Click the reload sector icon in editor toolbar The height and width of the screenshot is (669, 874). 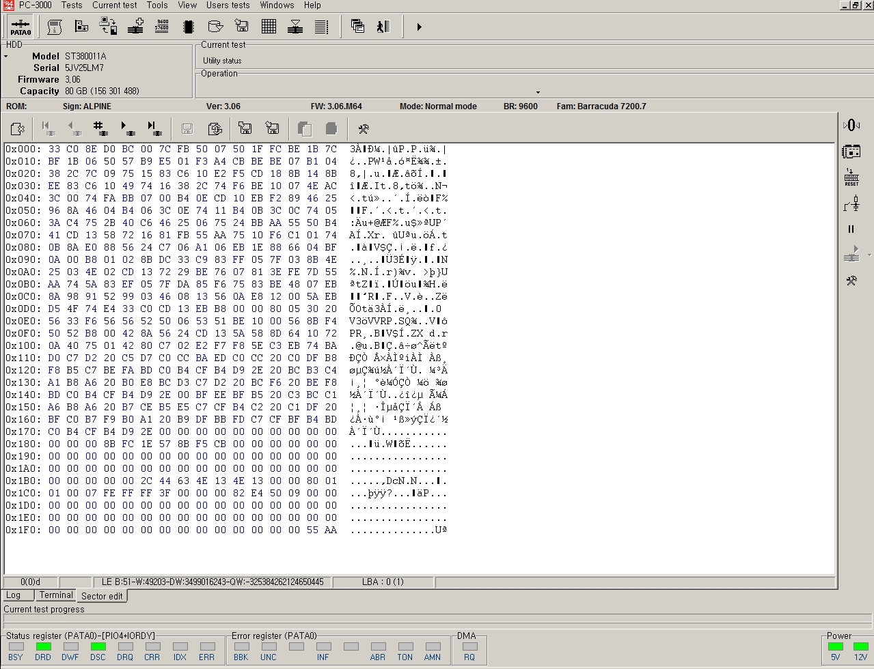tap(215, 128)
